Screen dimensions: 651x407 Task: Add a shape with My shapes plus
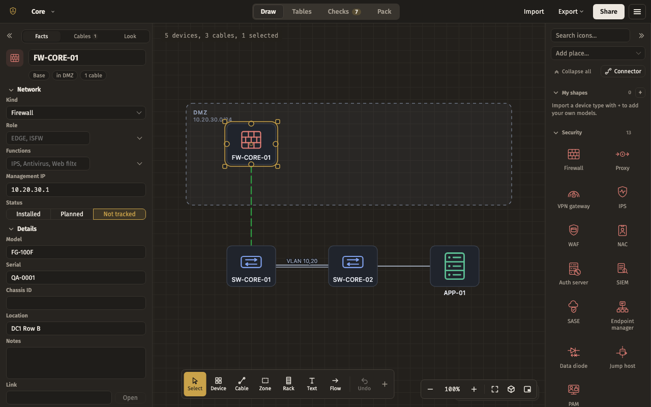click(x=640, y=93)
